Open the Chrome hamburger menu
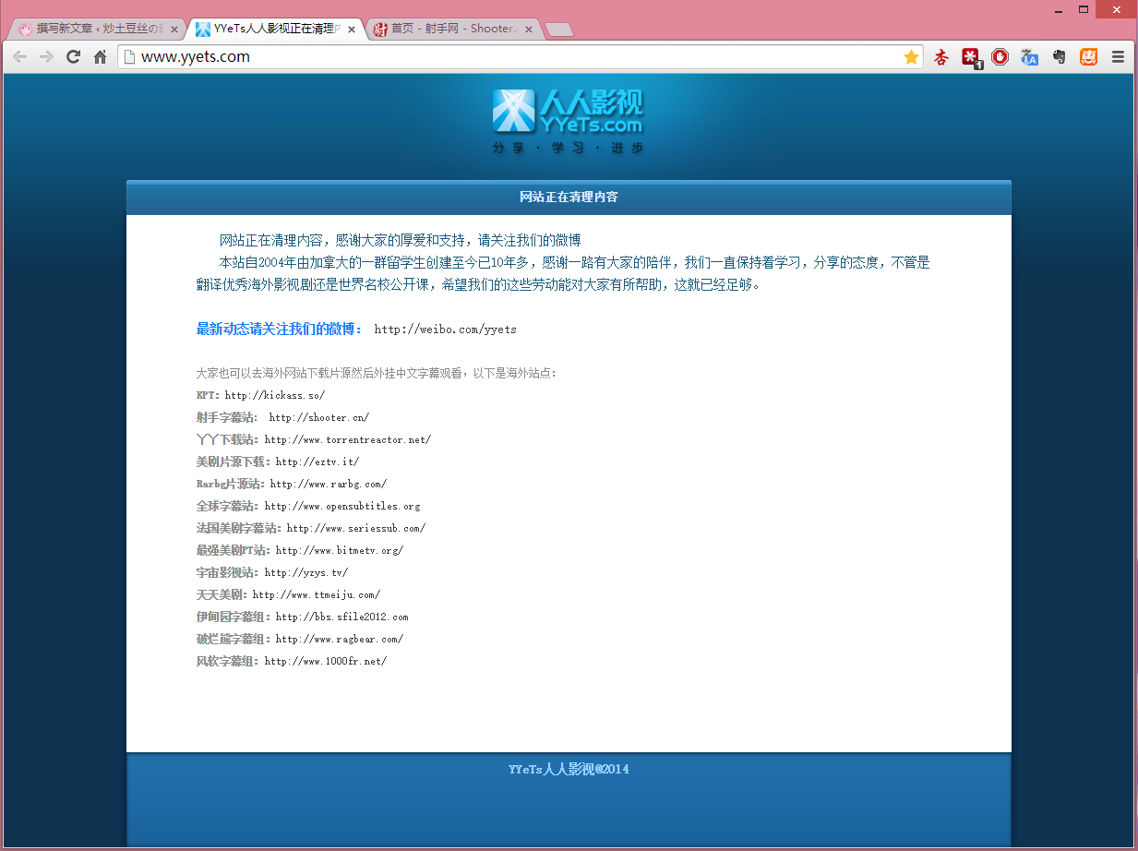This screenshot has width=1138, height=851. point(1118,57)
